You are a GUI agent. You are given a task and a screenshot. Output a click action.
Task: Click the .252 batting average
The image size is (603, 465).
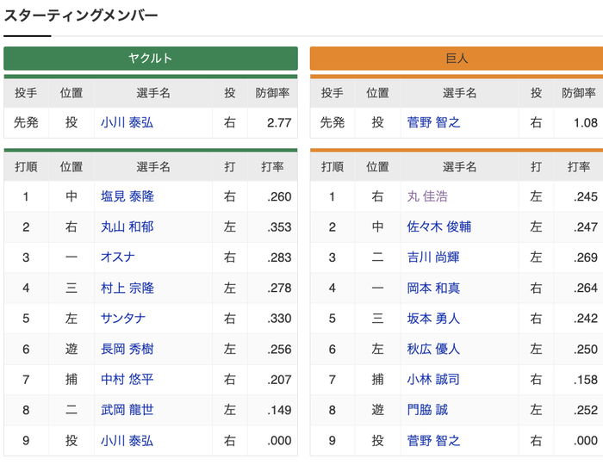(585, 410)
